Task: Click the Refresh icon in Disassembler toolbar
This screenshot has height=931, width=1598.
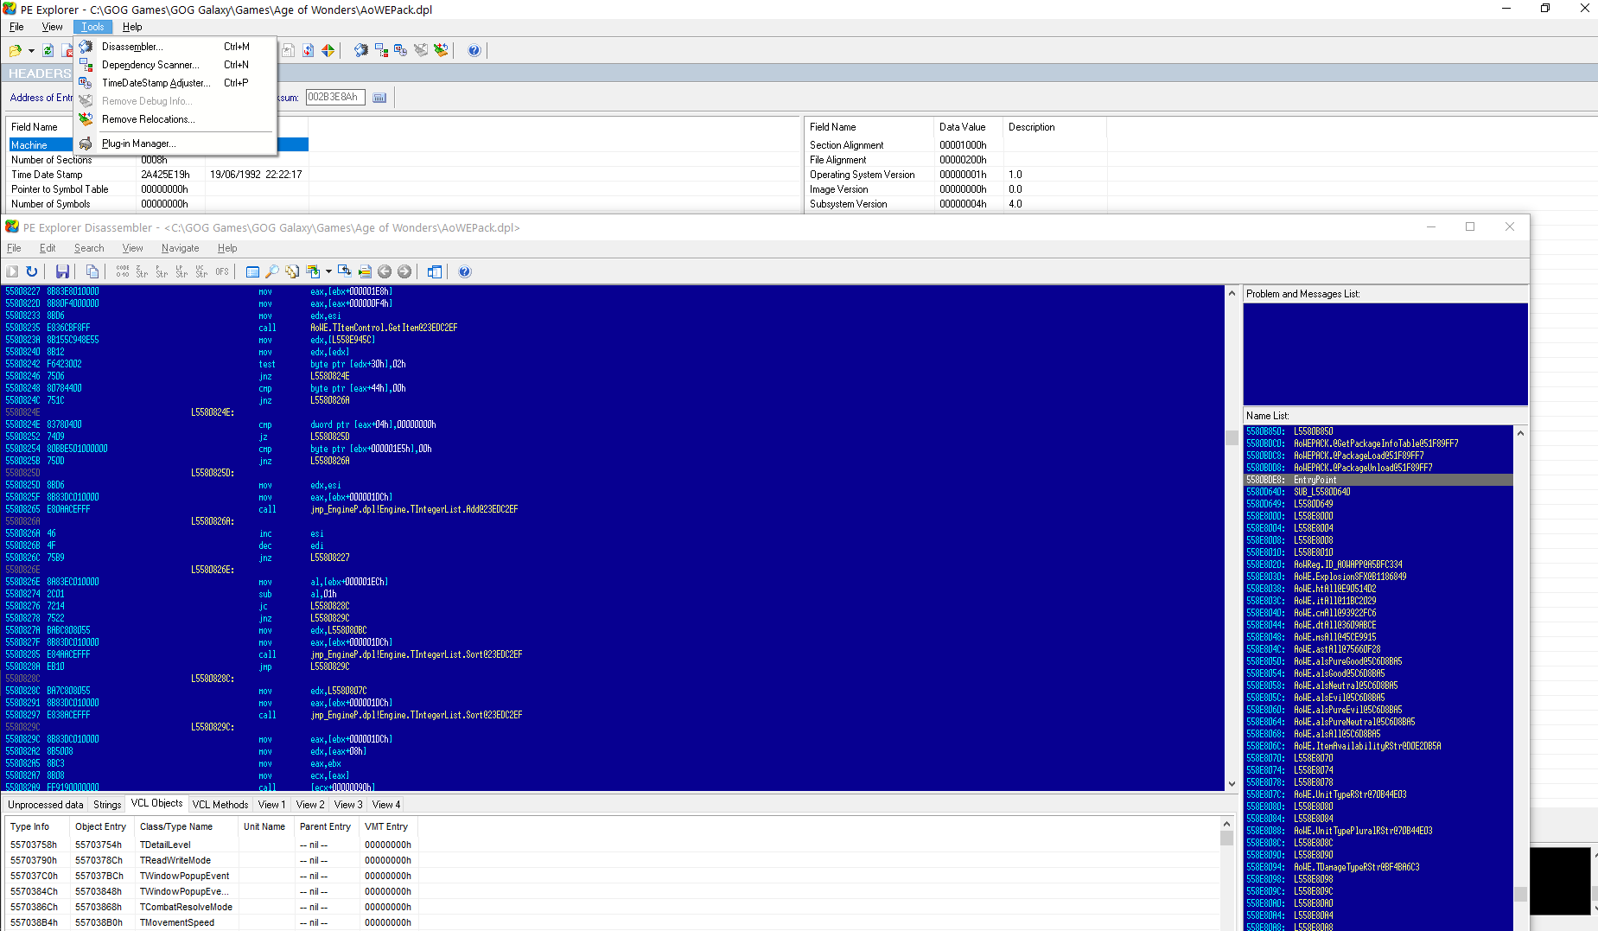Action: coord(32,271)
